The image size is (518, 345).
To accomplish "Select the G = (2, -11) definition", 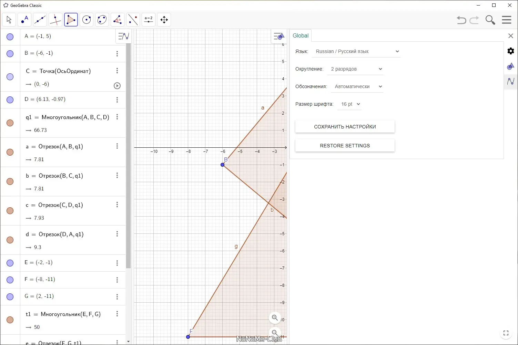I will [x=39, y=296].
